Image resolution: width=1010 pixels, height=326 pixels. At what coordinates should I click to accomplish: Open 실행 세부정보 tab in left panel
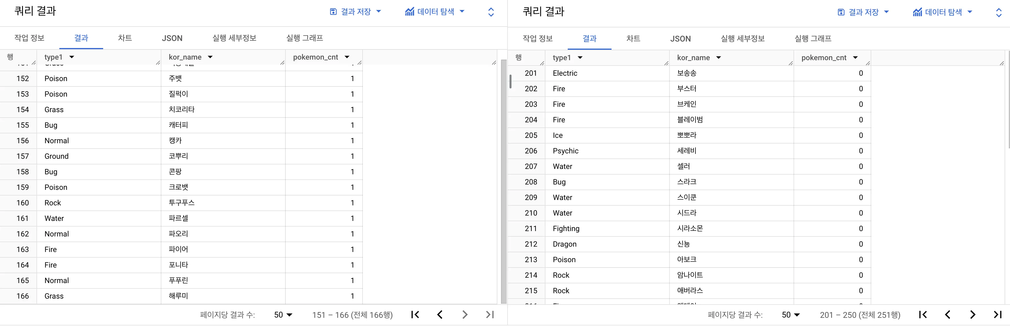[x=234, y=38]
